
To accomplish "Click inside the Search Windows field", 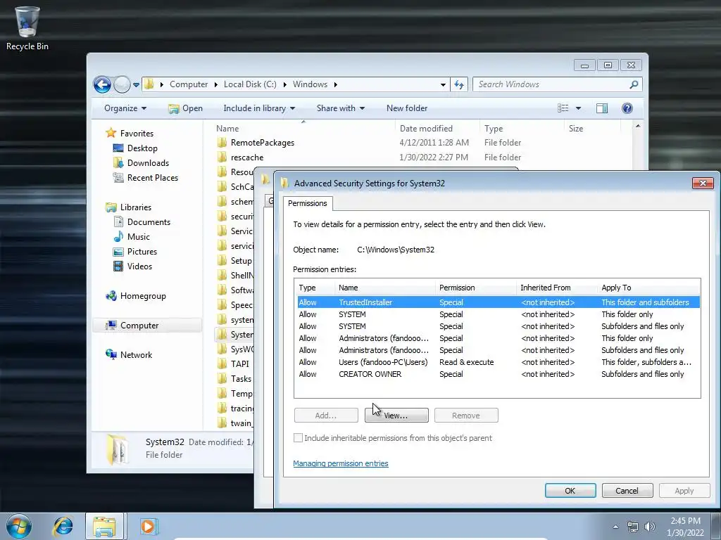I will [552, 84].
